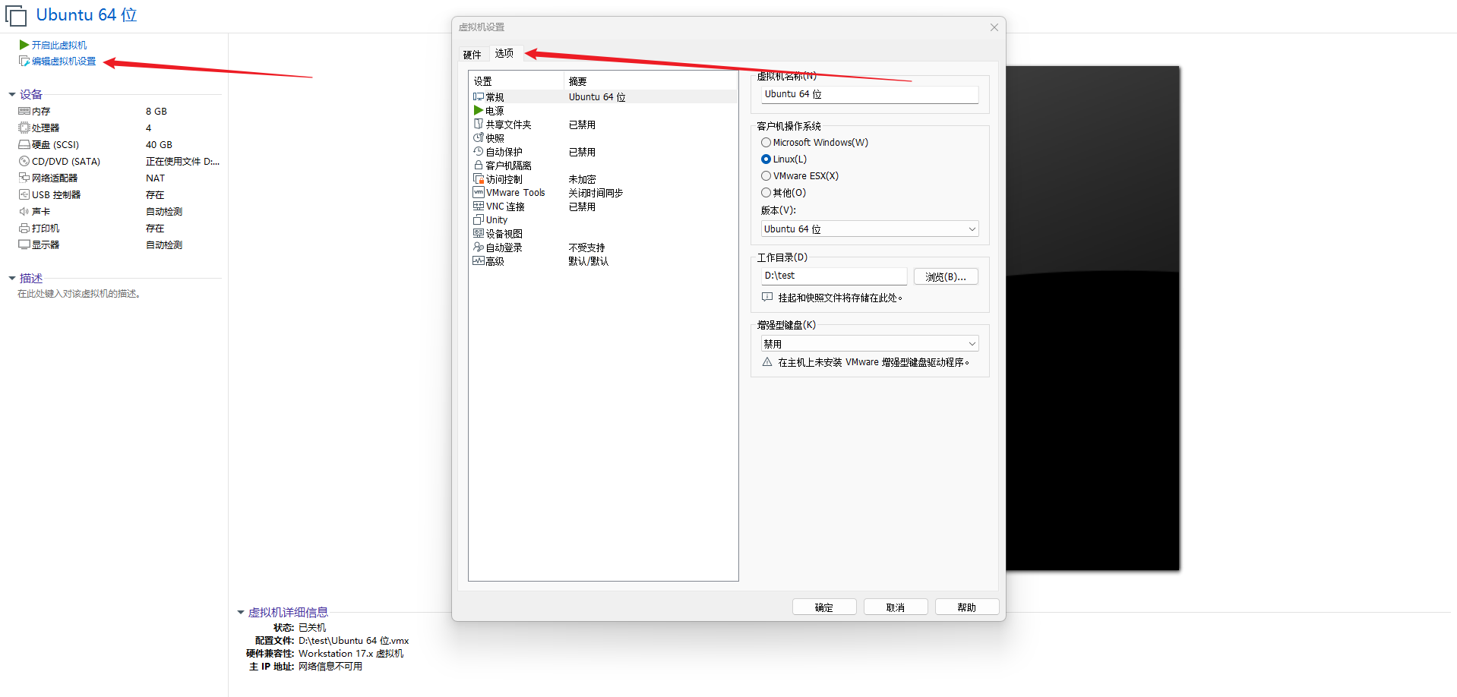The image size is (1457, 697).
Task: Click the "不受支持" autologin summary
Action: pos(586,248)
